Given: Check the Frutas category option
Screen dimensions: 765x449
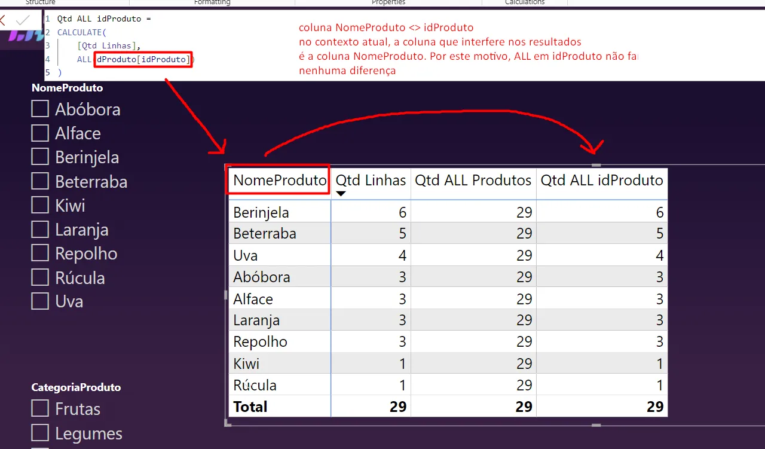Looking at the screenshot, I should point(40,409).
